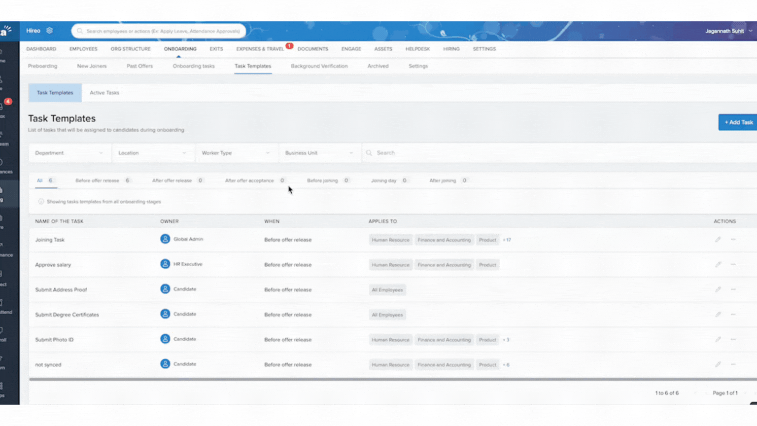Open the Jagannath Suhit user menu

pyautogui.click(x=728, y=31)
